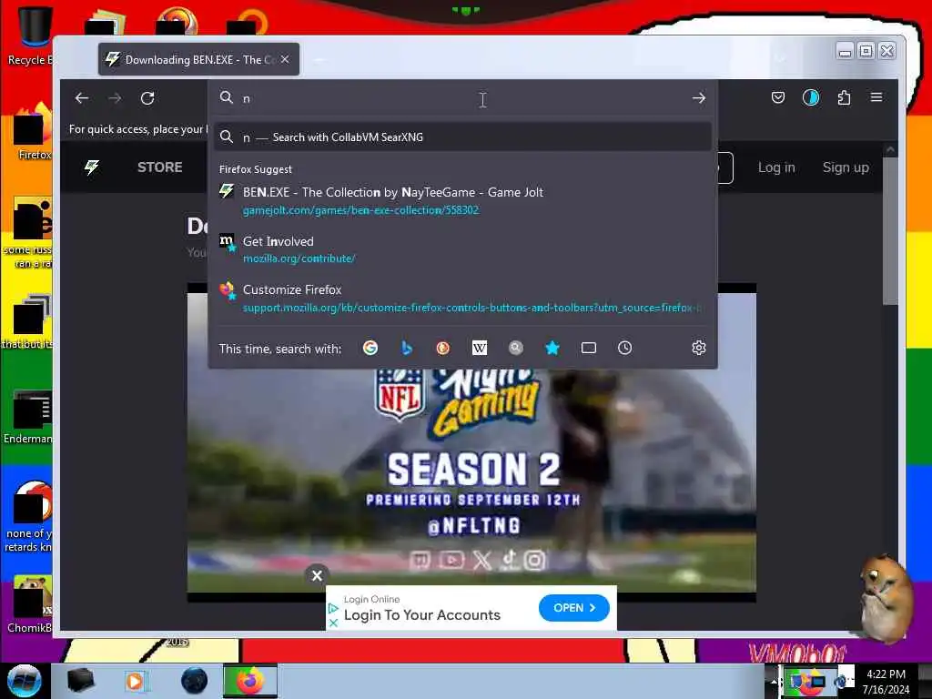Click the Game Jolt lightning logo
The image size is (932, 699).
[92, 167]
